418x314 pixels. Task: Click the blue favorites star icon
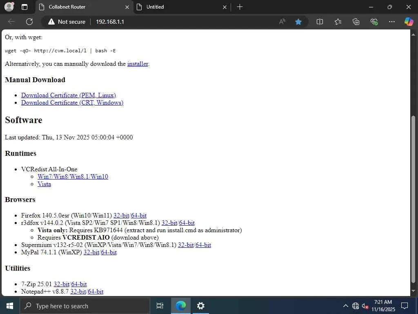coord(298,22)
